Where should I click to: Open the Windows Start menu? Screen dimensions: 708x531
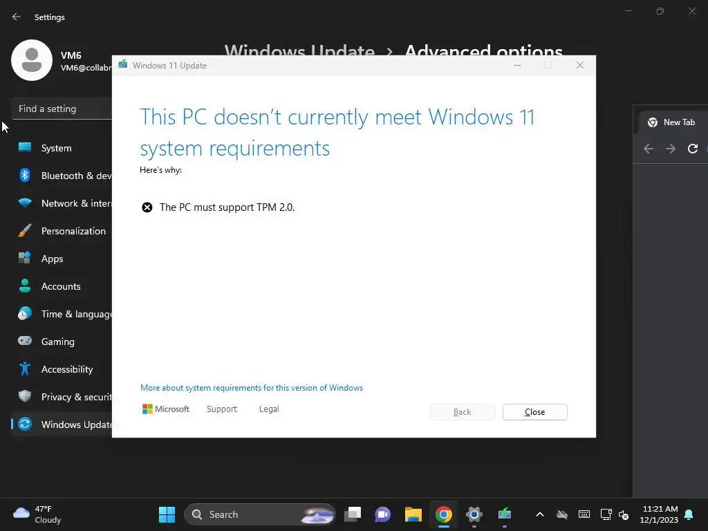coord(167,514)
